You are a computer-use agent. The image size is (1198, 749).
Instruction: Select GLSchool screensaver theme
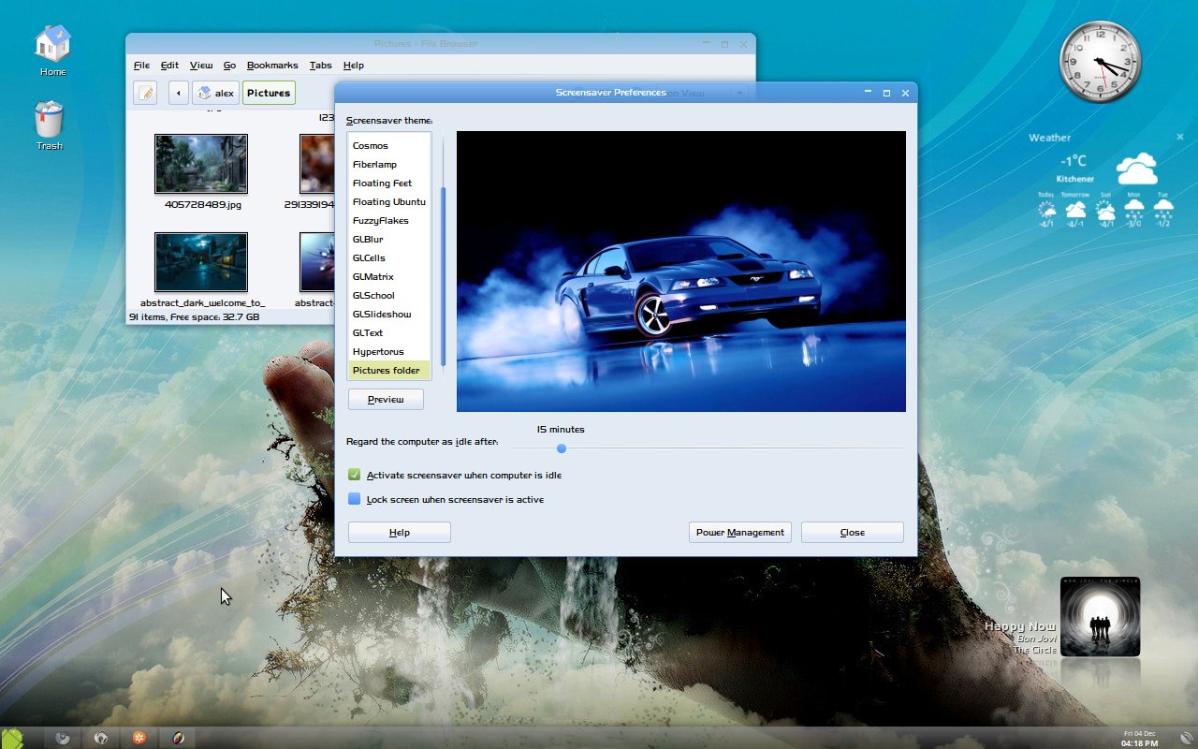(x=389, y=296)
